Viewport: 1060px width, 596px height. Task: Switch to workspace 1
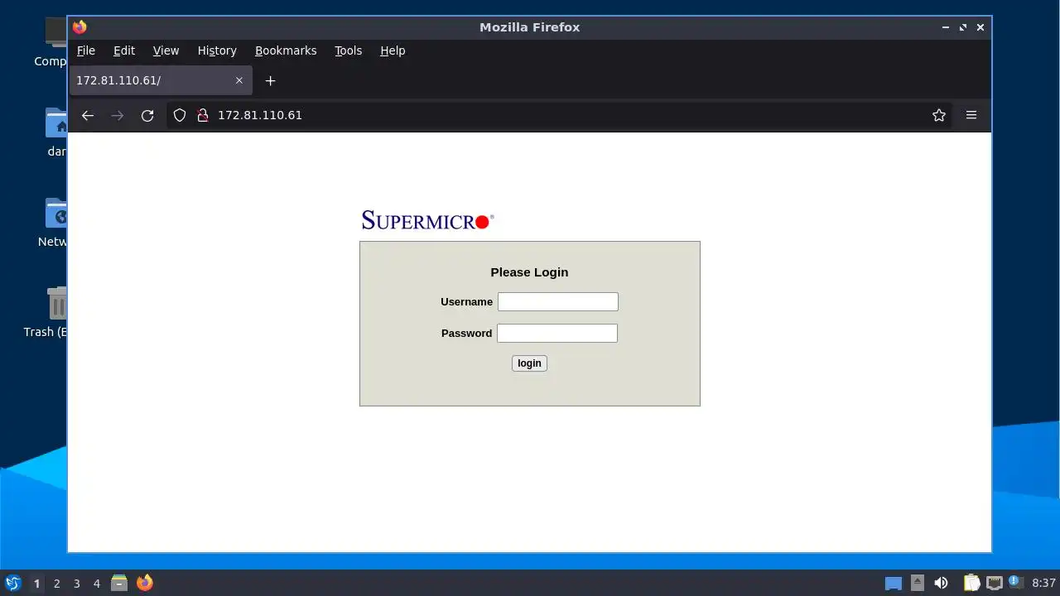[36, 584]
